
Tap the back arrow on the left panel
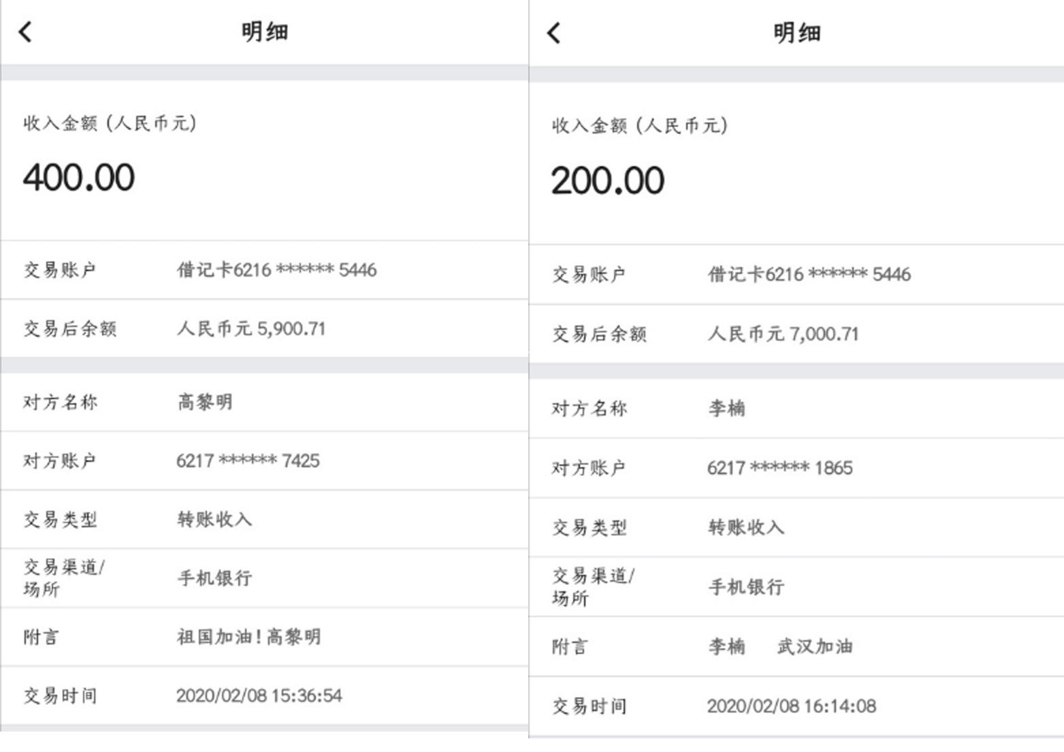pos(25,31)
